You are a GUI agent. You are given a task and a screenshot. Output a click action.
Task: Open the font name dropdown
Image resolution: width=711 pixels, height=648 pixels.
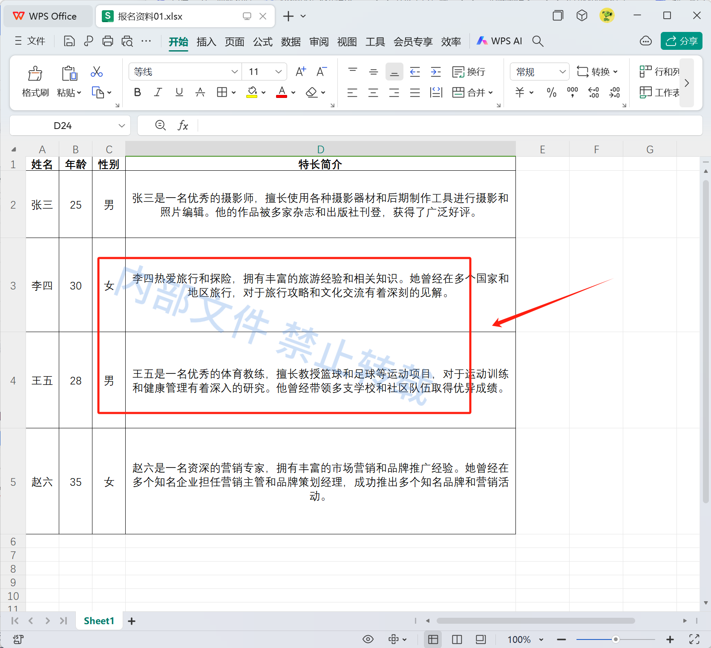[234, 72]
